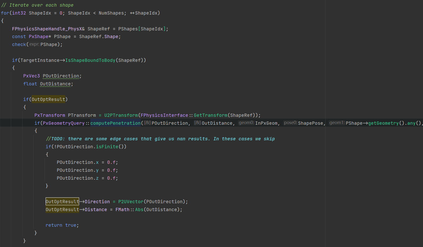Image resolution: width=423 pixels, height=247 pixels.
Task: Click the underlined OutDistance float declaration
Action: pyautogui.click(x=55, y=84)
